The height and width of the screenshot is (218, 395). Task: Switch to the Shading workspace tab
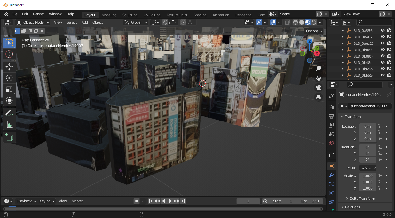(x=200, y=15)
